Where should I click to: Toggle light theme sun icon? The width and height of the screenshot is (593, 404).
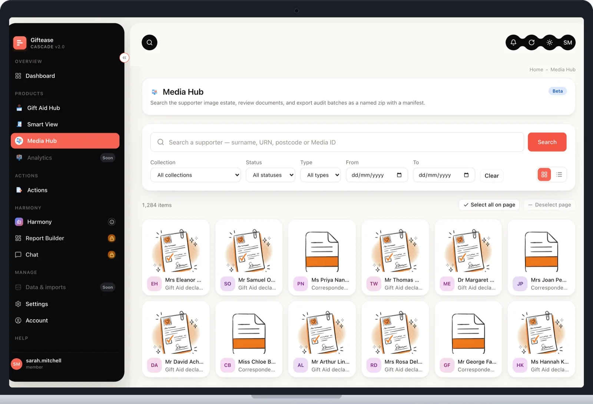(x=550, y=43)
